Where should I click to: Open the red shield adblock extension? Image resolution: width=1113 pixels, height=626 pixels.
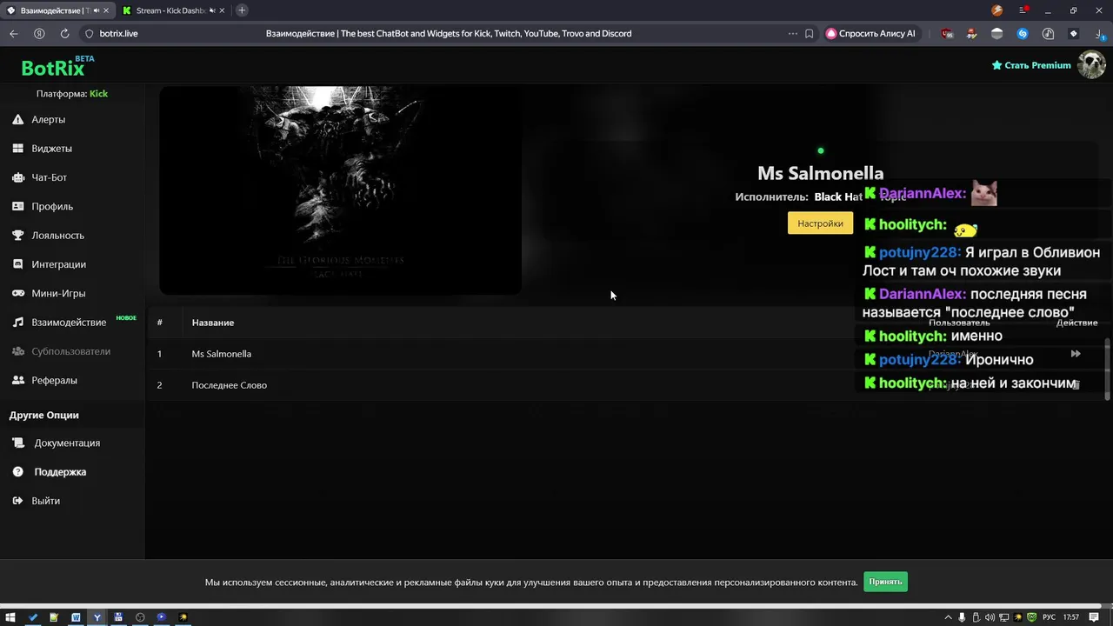coord(947,33)
